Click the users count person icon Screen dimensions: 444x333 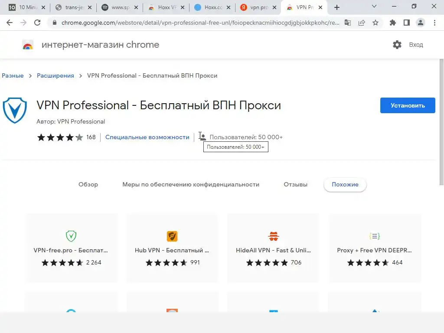[x=203, y=137]
